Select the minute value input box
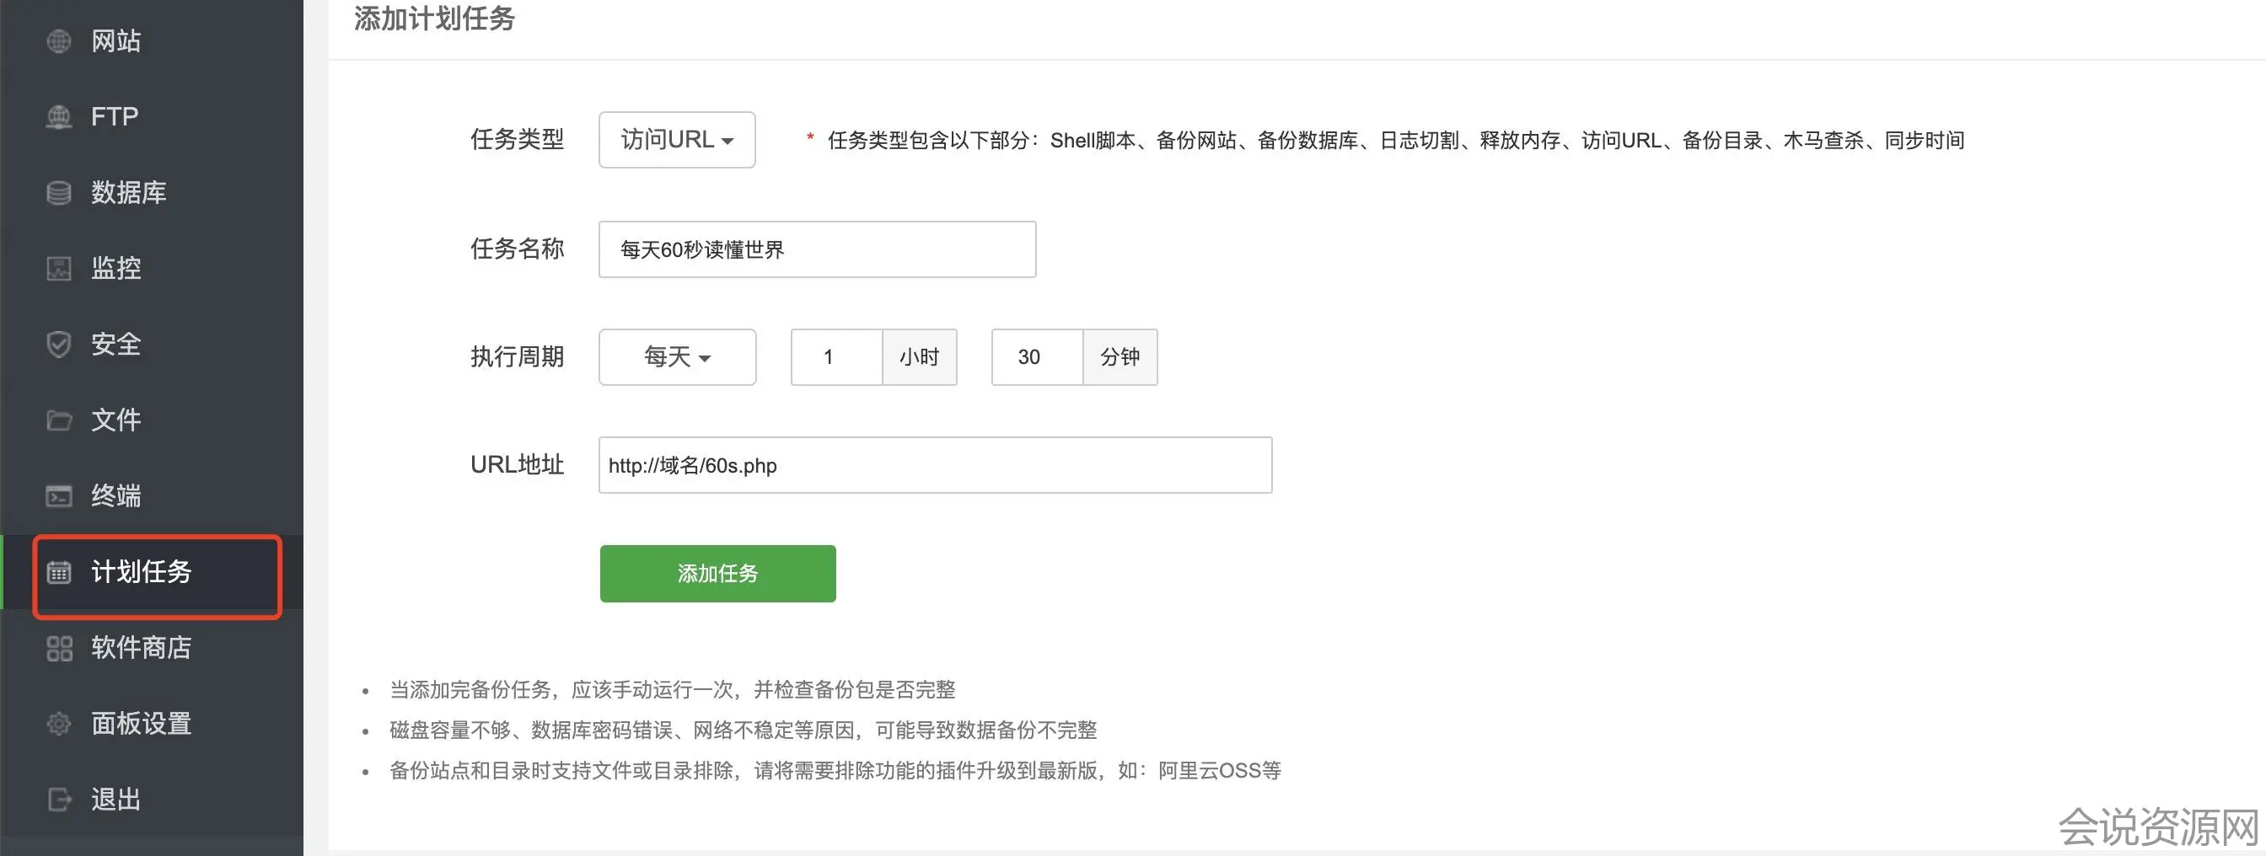The image size is (2266, 856). (1036, 357)
